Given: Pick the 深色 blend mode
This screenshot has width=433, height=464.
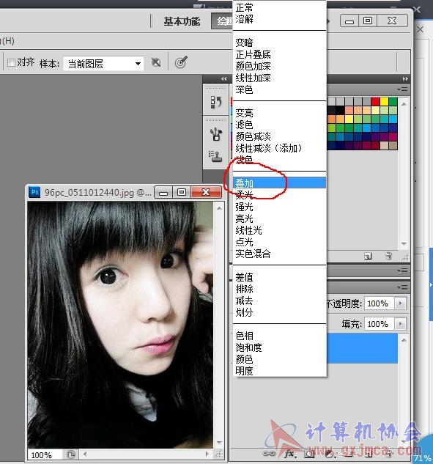Looking at the screenshot, I should click(x=279, y=89).
